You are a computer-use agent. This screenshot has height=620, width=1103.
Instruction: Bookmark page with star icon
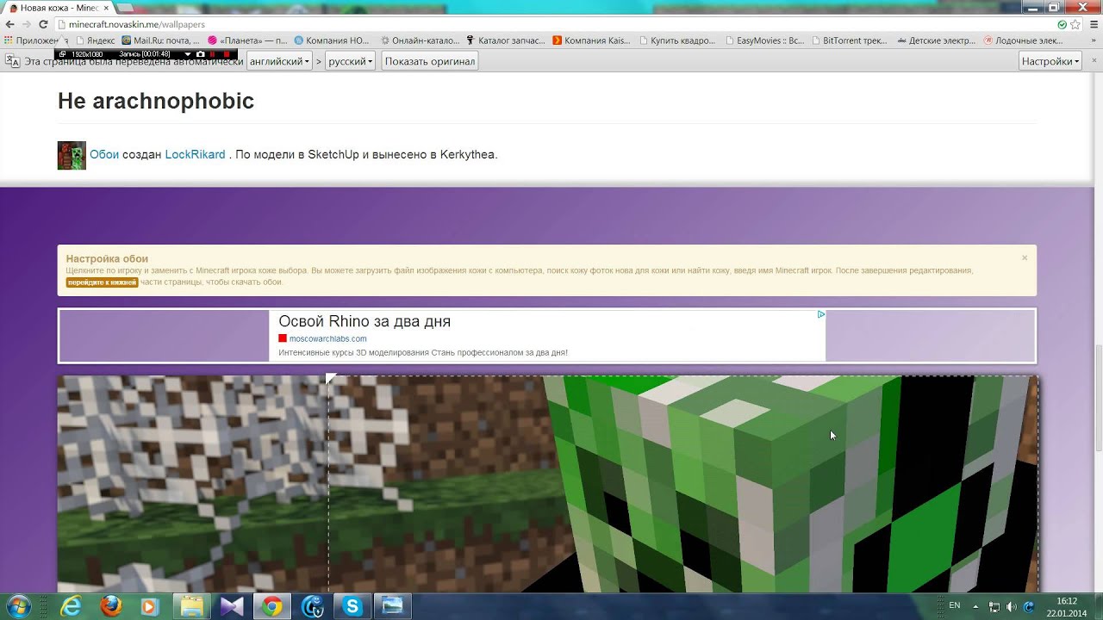(x=1075, y=24)
